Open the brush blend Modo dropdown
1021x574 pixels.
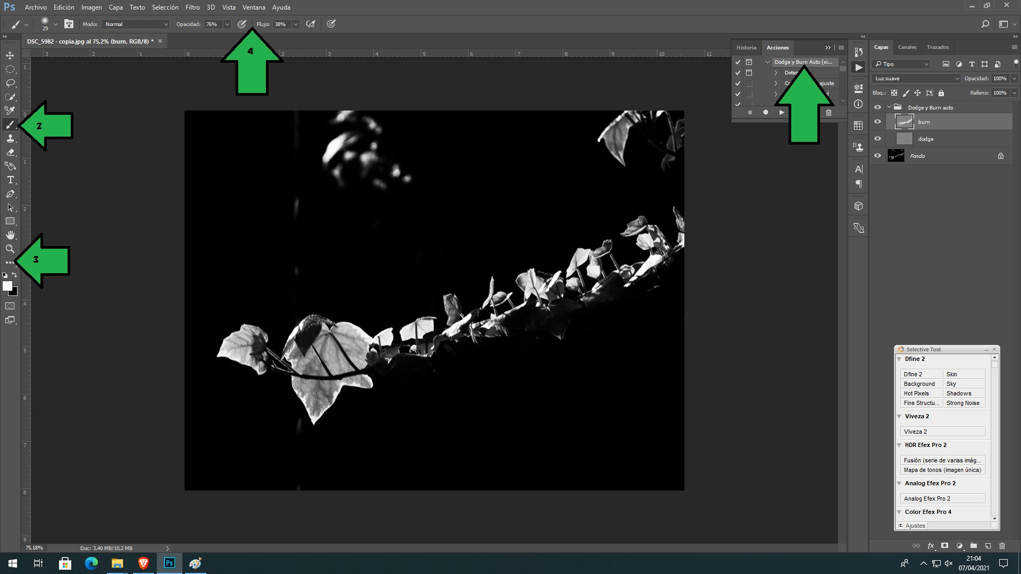coord(136,24)
